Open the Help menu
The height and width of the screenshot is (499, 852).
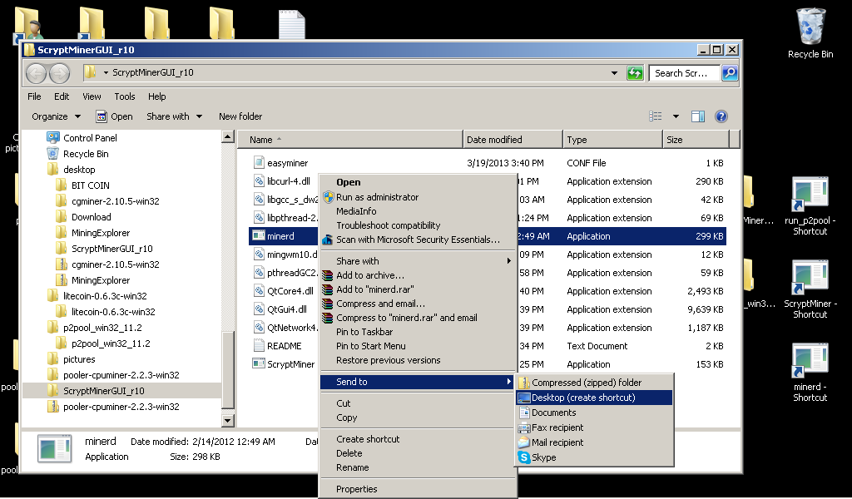[157, 96]
